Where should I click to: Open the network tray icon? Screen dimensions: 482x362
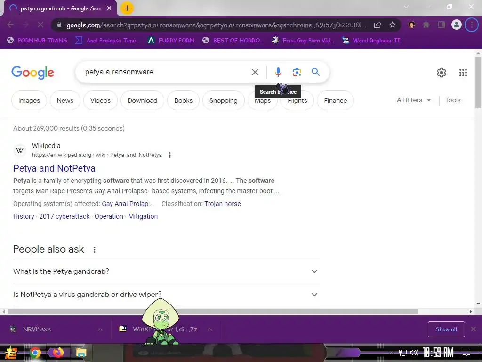click(x=403, y=353)
